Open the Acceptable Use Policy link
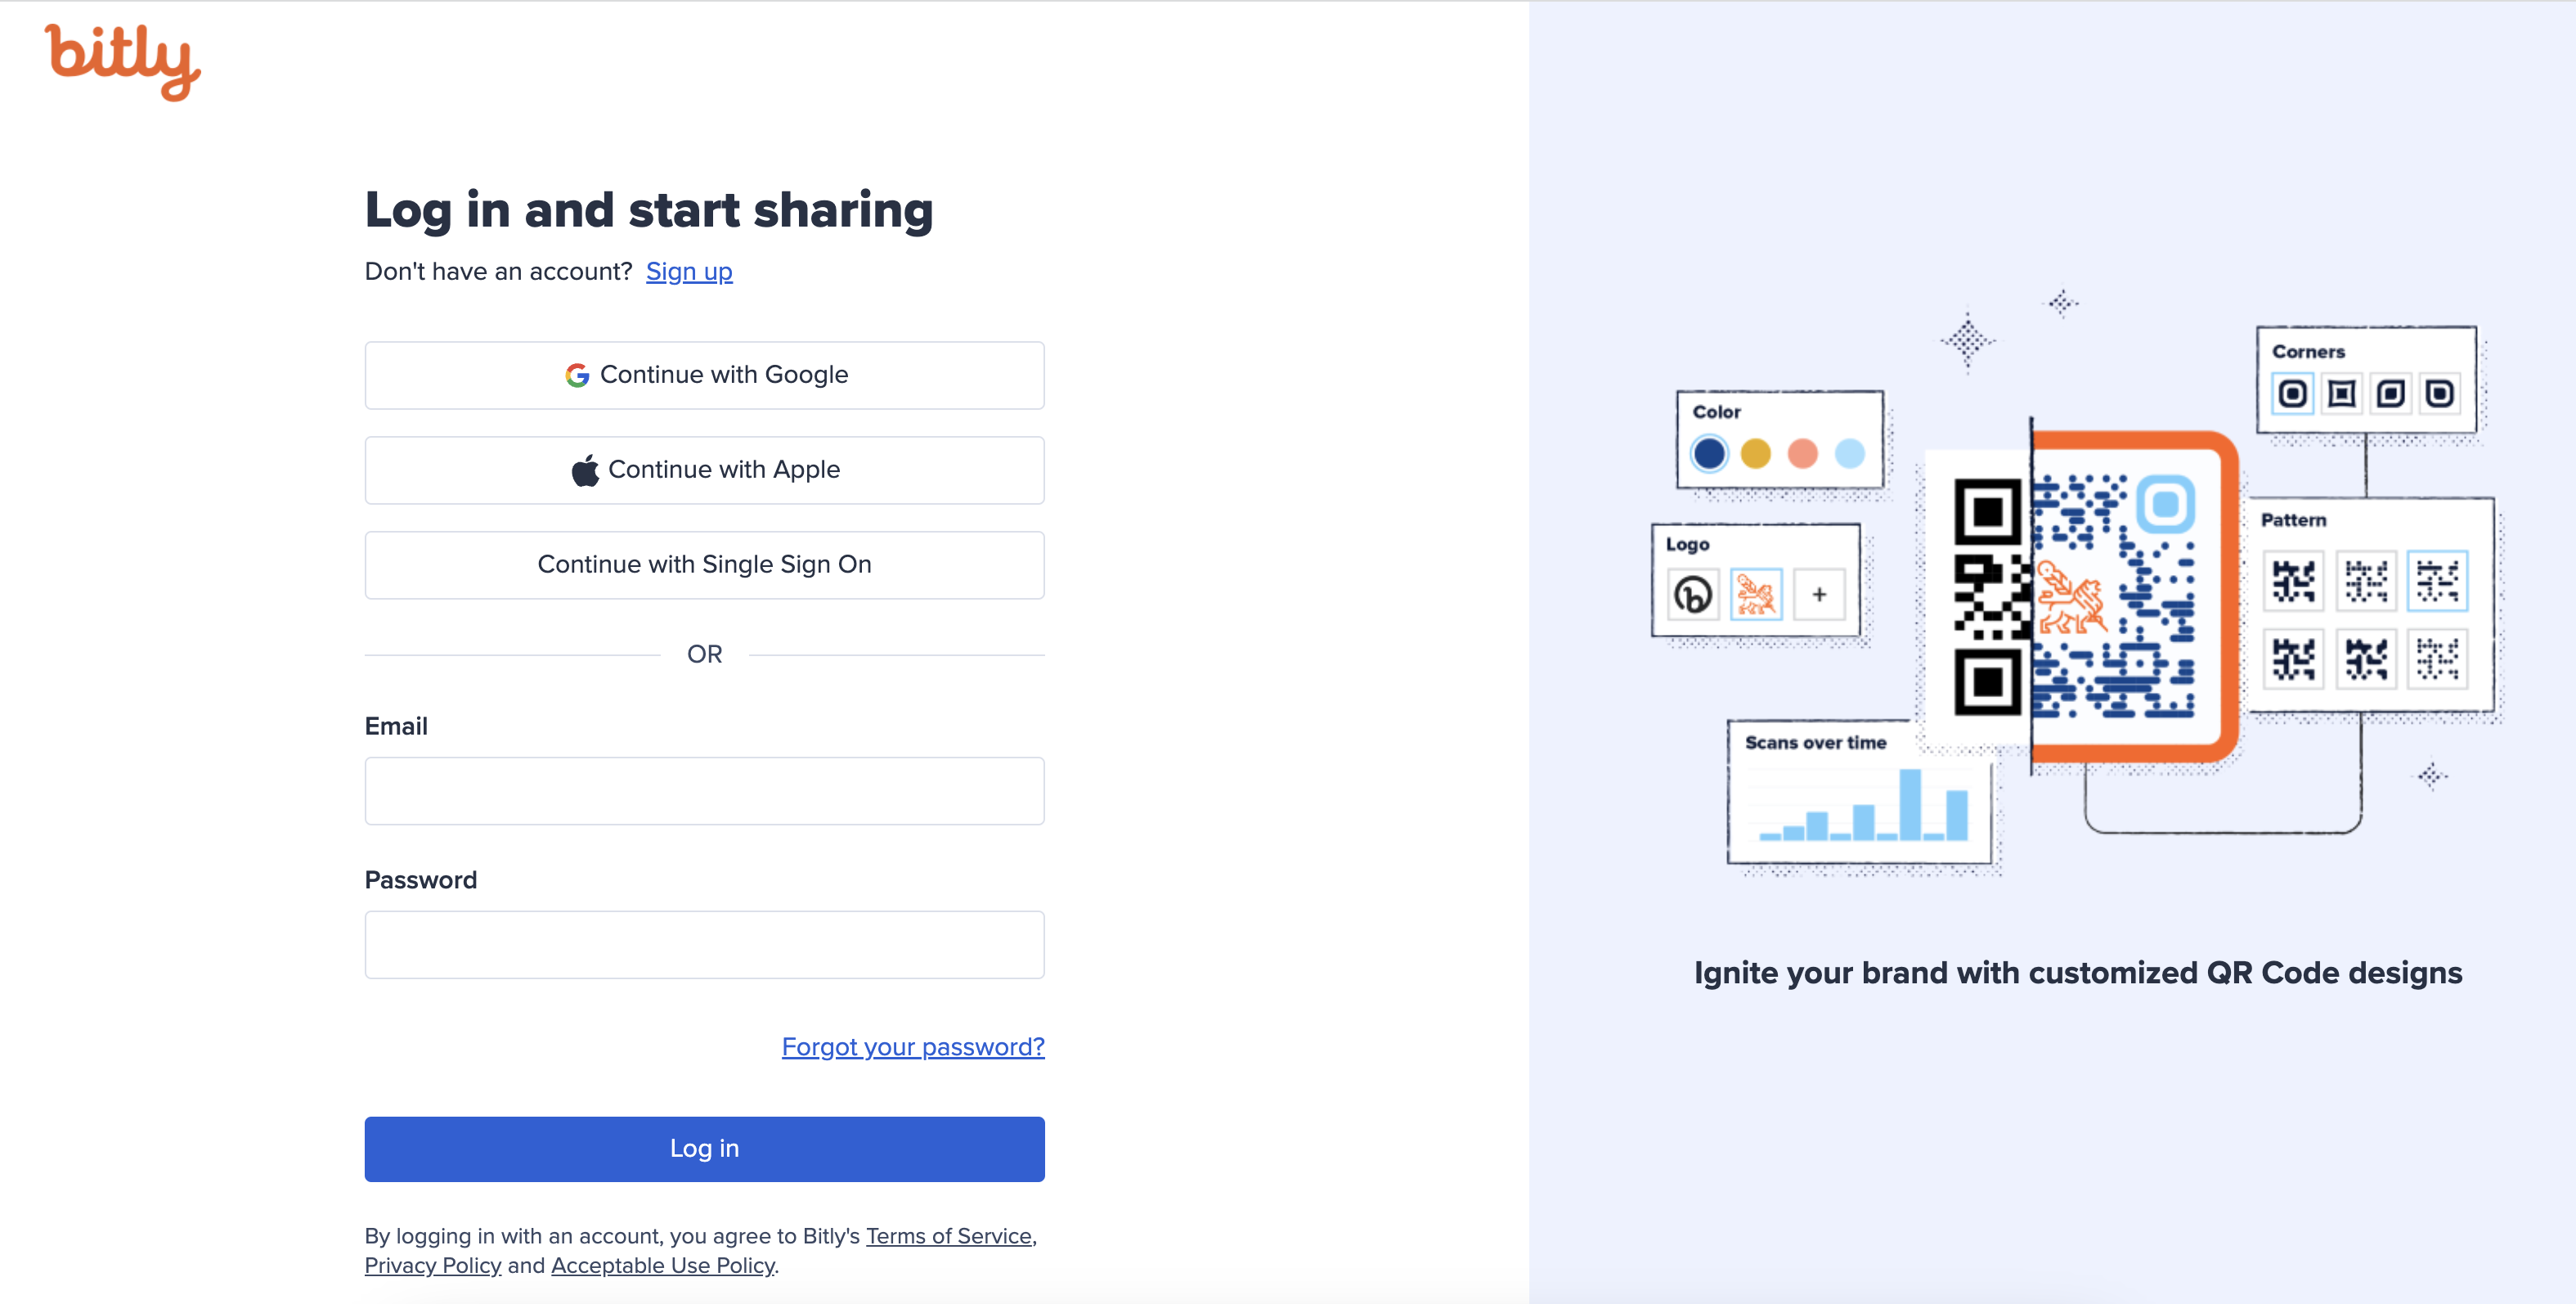This screenshot has height=1304, width=2576. 663,1266
